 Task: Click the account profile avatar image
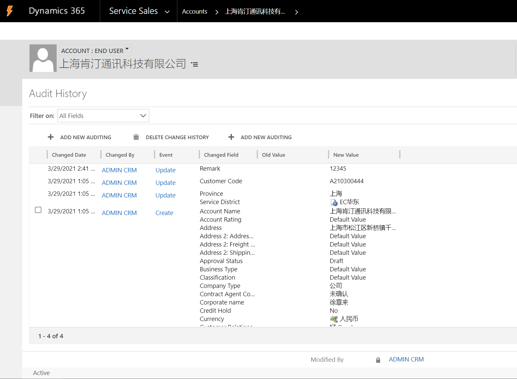(43, 58)
